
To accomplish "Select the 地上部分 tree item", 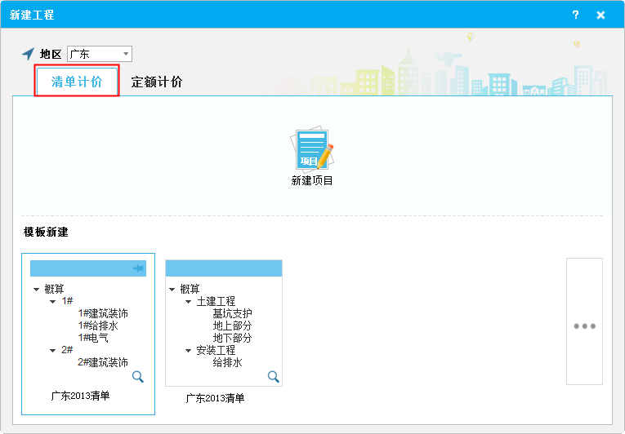I will pyautogui.click(x=232, y=325).
